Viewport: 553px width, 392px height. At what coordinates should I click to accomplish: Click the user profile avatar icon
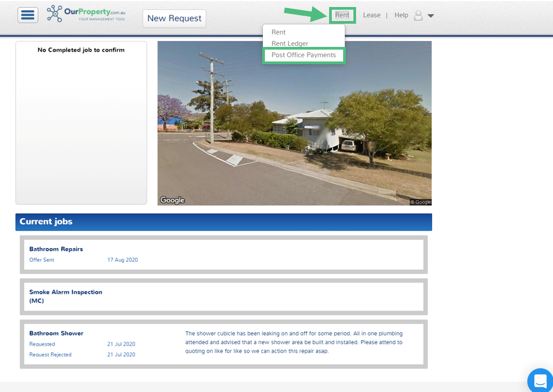tap(418, 15)
